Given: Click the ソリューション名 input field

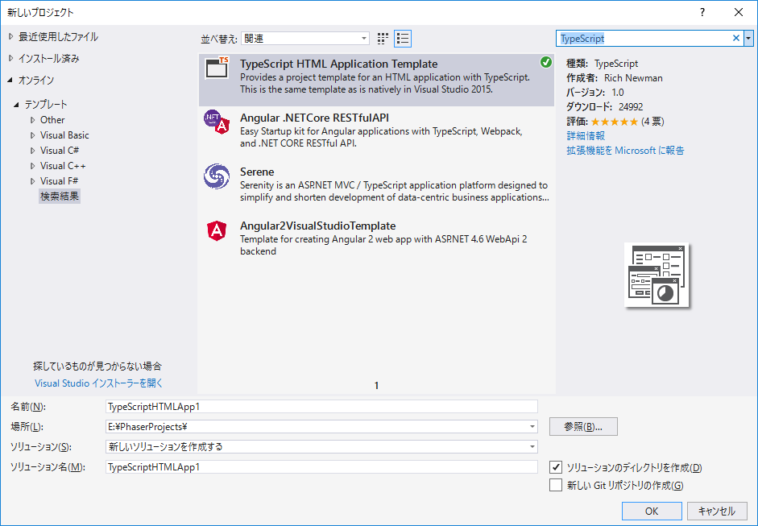Looking at the screenshot, I should pyautogui.click(x=321, y=467).
